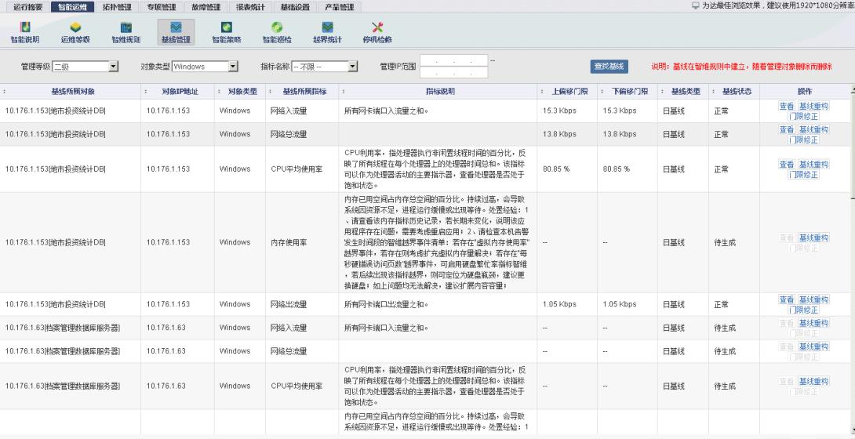The image size is (855, 439).
Task: Sort table by 基线状态 column header
Action: [737, 92]
